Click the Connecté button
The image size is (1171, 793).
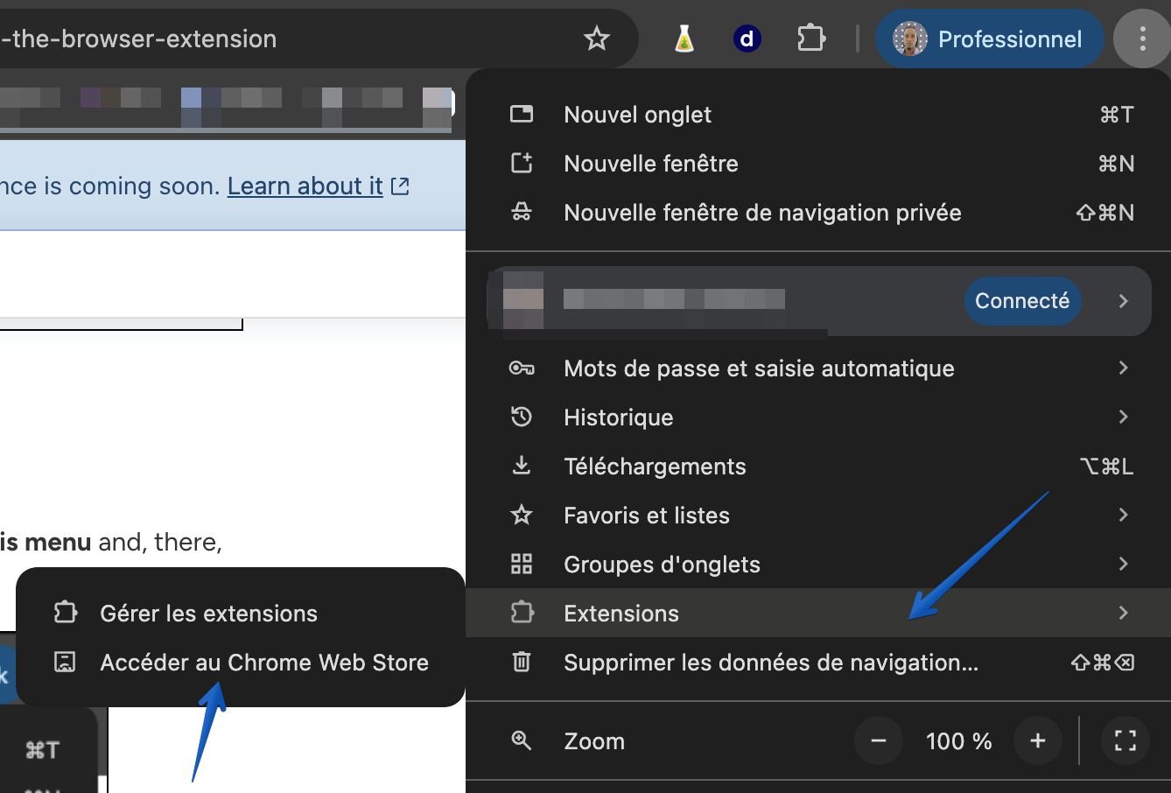[1022, 300]
